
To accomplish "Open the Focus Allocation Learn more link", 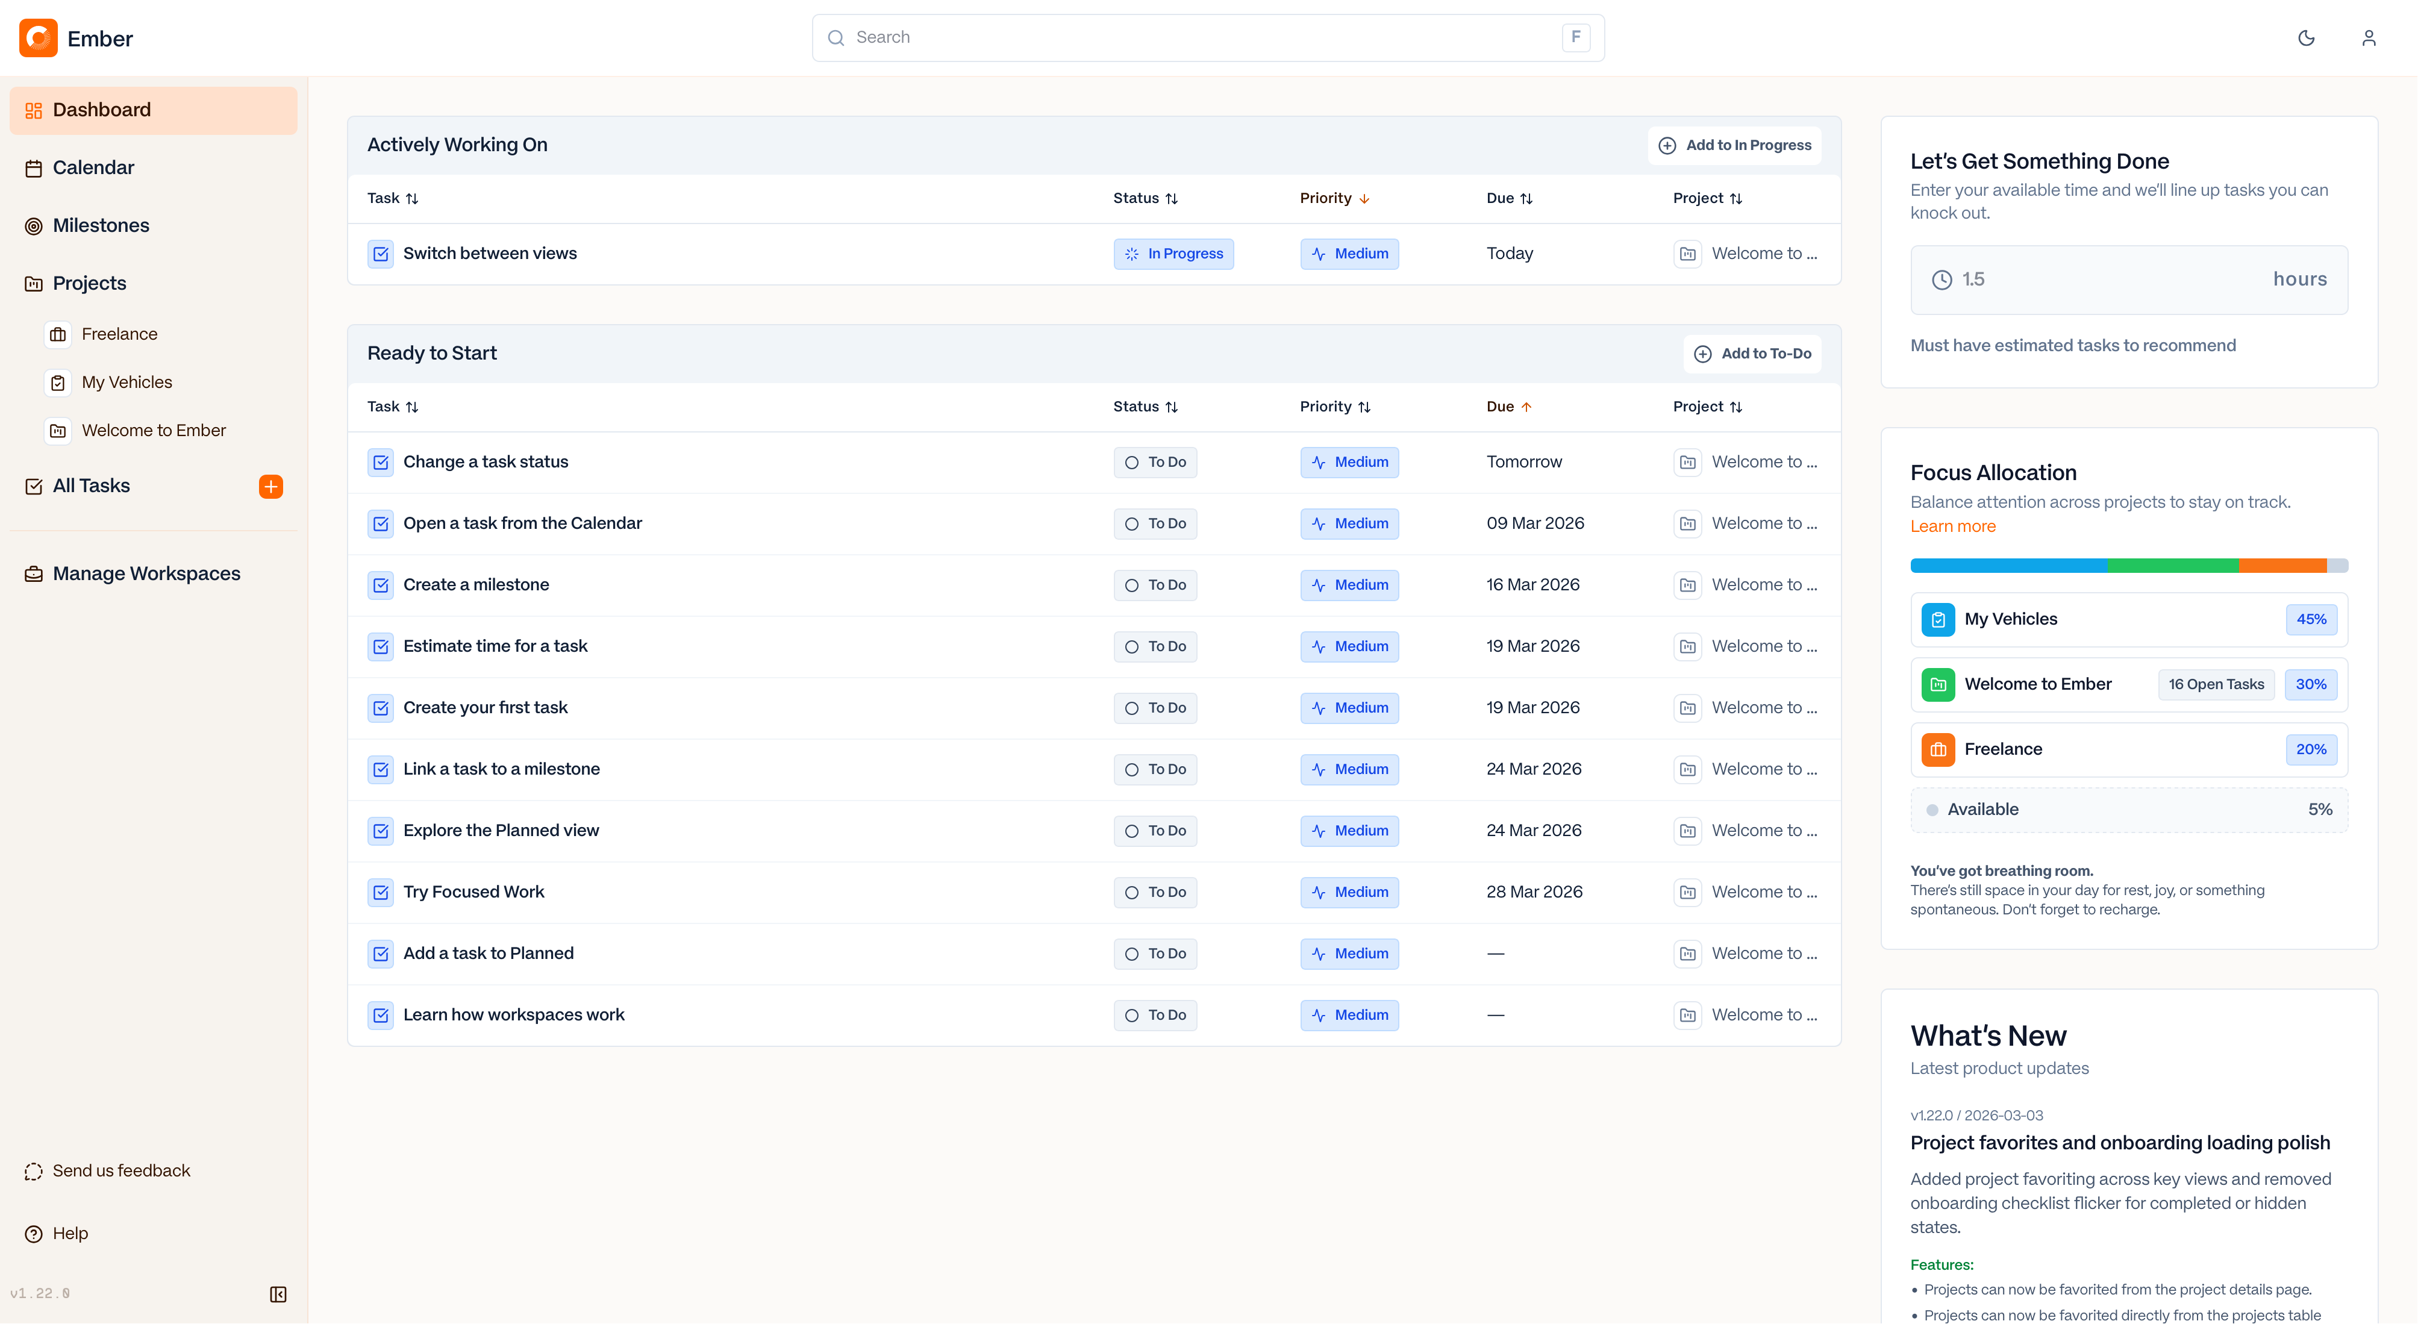I will coord(1952,526).
